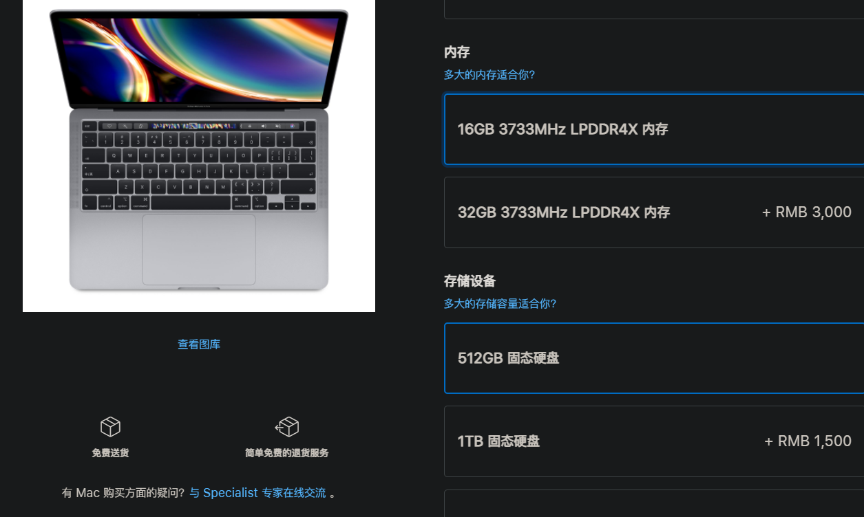Select the 512GB 固态硬盘 storage option
This screenshot has width=864, height=517.
(654, 358)
